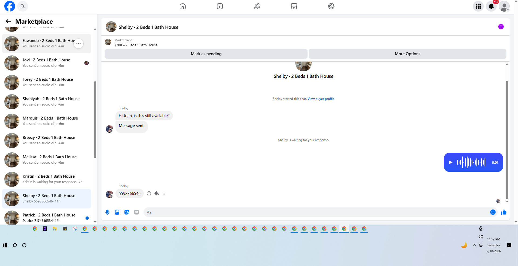Click Shelby's chat header title
518x266 pixels.
coord(148,27)
